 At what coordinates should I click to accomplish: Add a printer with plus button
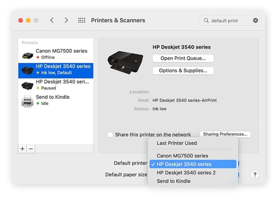[22, 149]
